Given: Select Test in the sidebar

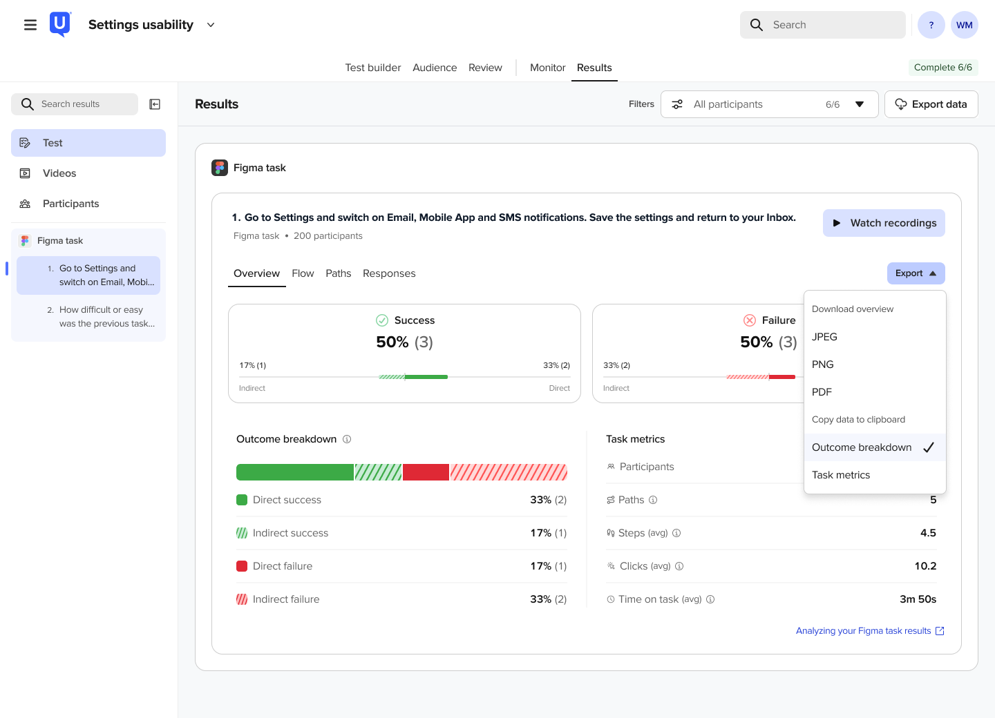Looking at the screenshot, I should [88, 143].
